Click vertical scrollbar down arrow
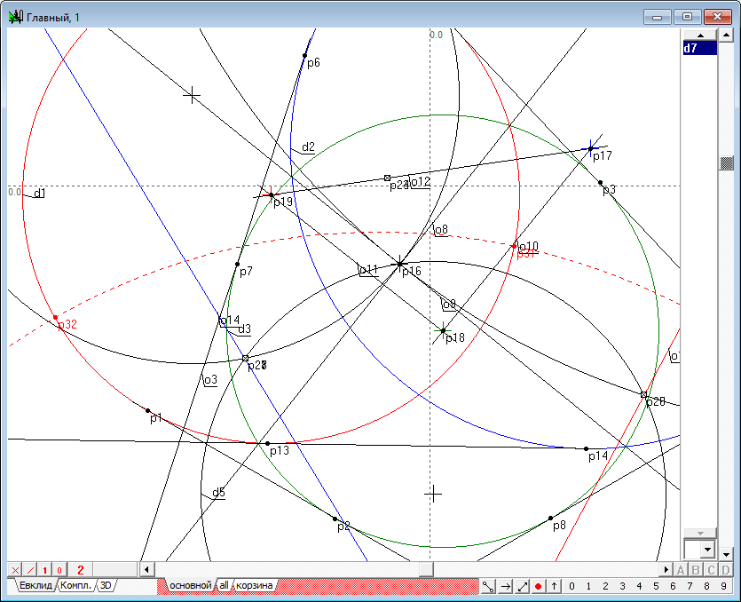The width and height of the screenshot is (741, 602). click(x=726, y=553)
